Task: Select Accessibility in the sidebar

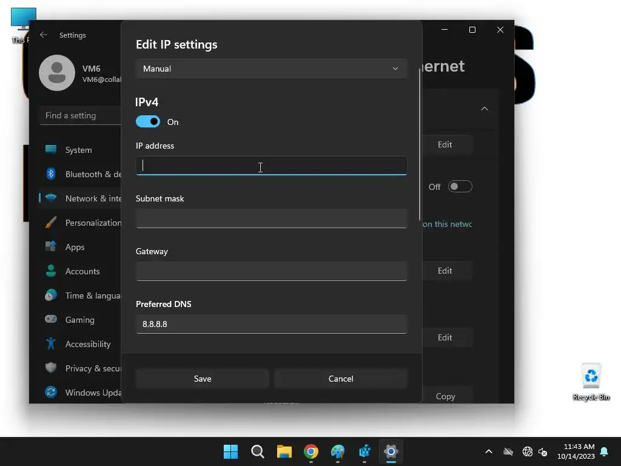Action: point(88,344)
